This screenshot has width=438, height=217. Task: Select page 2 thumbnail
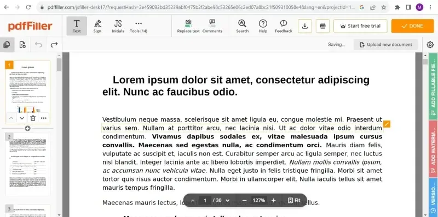pyautogui.click(x=28, y=165)
